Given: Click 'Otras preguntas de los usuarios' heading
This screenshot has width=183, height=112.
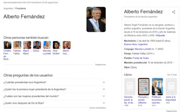Looking at the screenshot, I should (x=28, y=75).
